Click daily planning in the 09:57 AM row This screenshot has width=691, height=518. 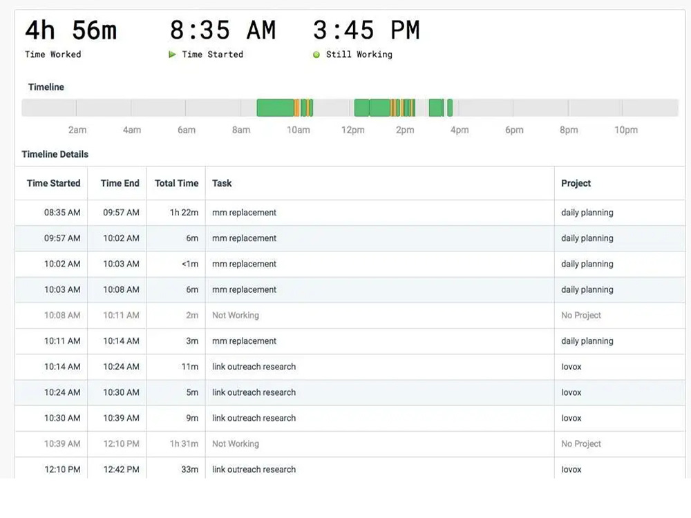[587, 238]
